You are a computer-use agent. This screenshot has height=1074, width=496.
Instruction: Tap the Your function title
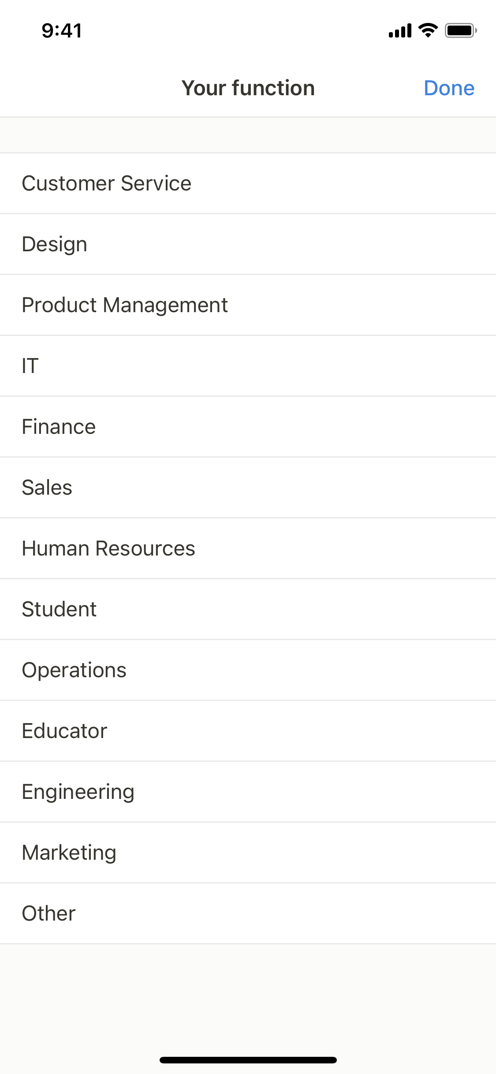click(248, 88)
